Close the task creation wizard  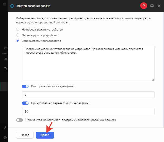pyautogui.click(x=159, y=6)
